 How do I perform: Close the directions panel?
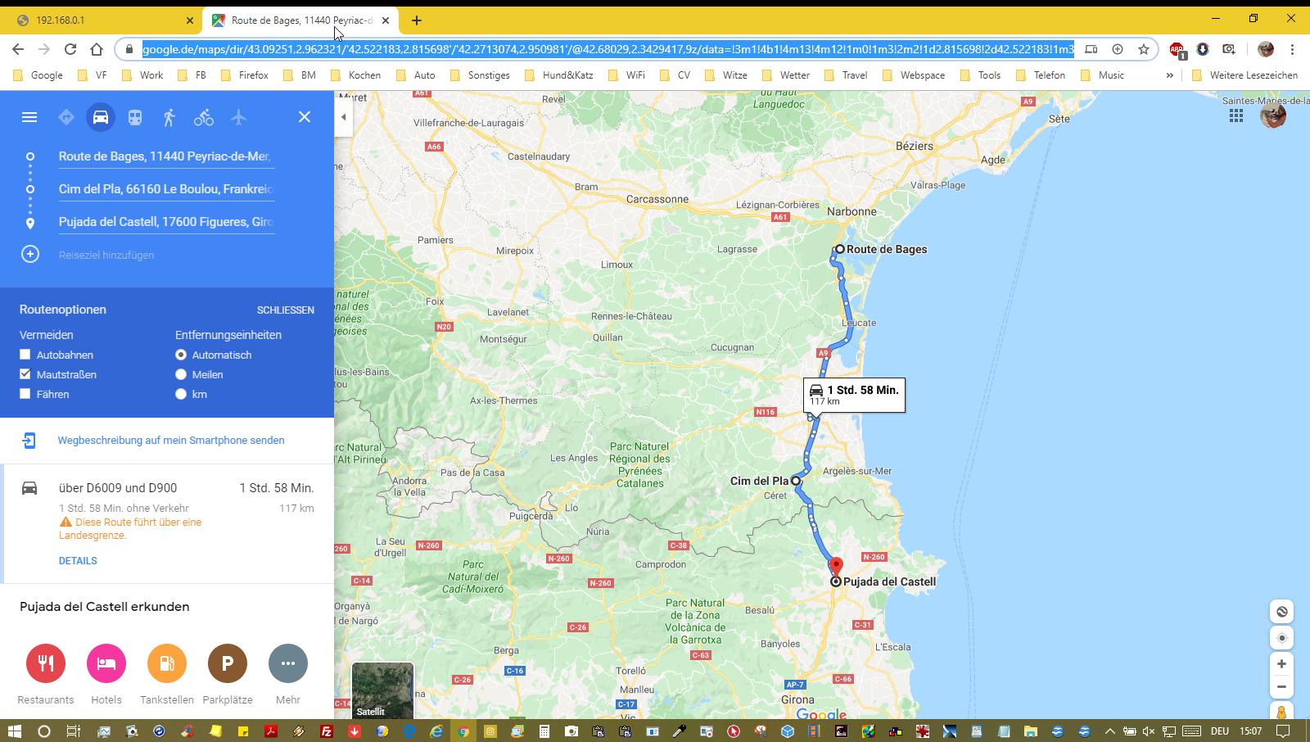click(305, 117)
